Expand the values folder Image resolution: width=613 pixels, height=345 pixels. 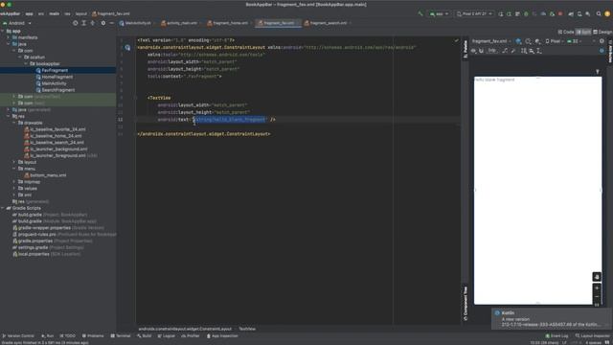click(14, 189)
